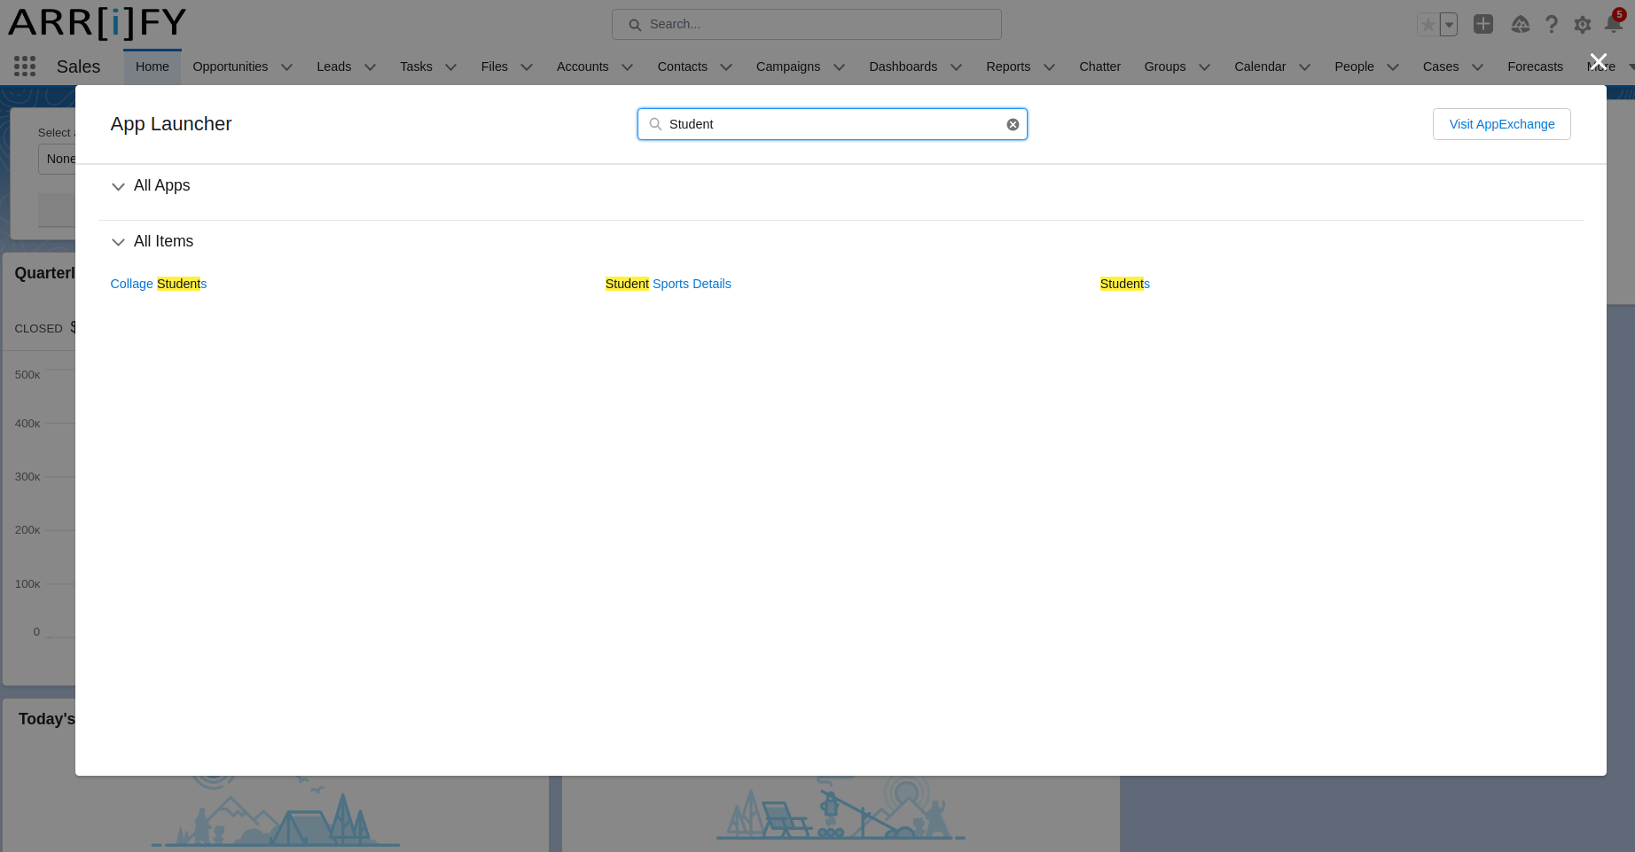
Task: Expand the Groups tab dropdown chevron
Action: tap(1204, 67)
